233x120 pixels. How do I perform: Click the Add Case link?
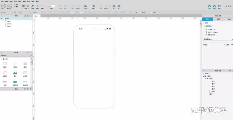tap(208, 26)
